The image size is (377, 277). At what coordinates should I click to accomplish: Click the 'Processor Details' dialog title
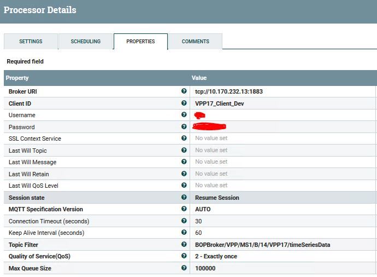(40, 10)
